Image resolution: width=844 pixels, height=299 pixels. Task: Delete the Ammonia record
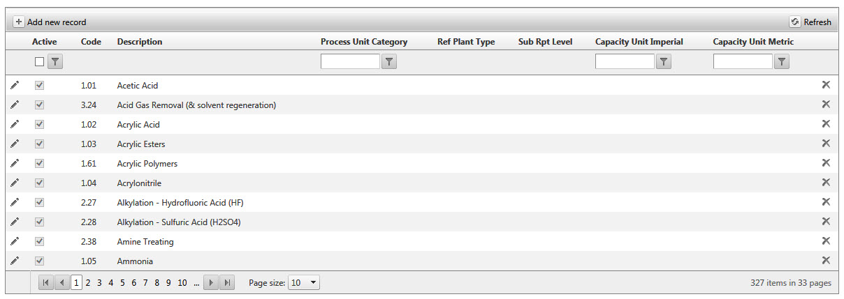[x=825, y=261]
